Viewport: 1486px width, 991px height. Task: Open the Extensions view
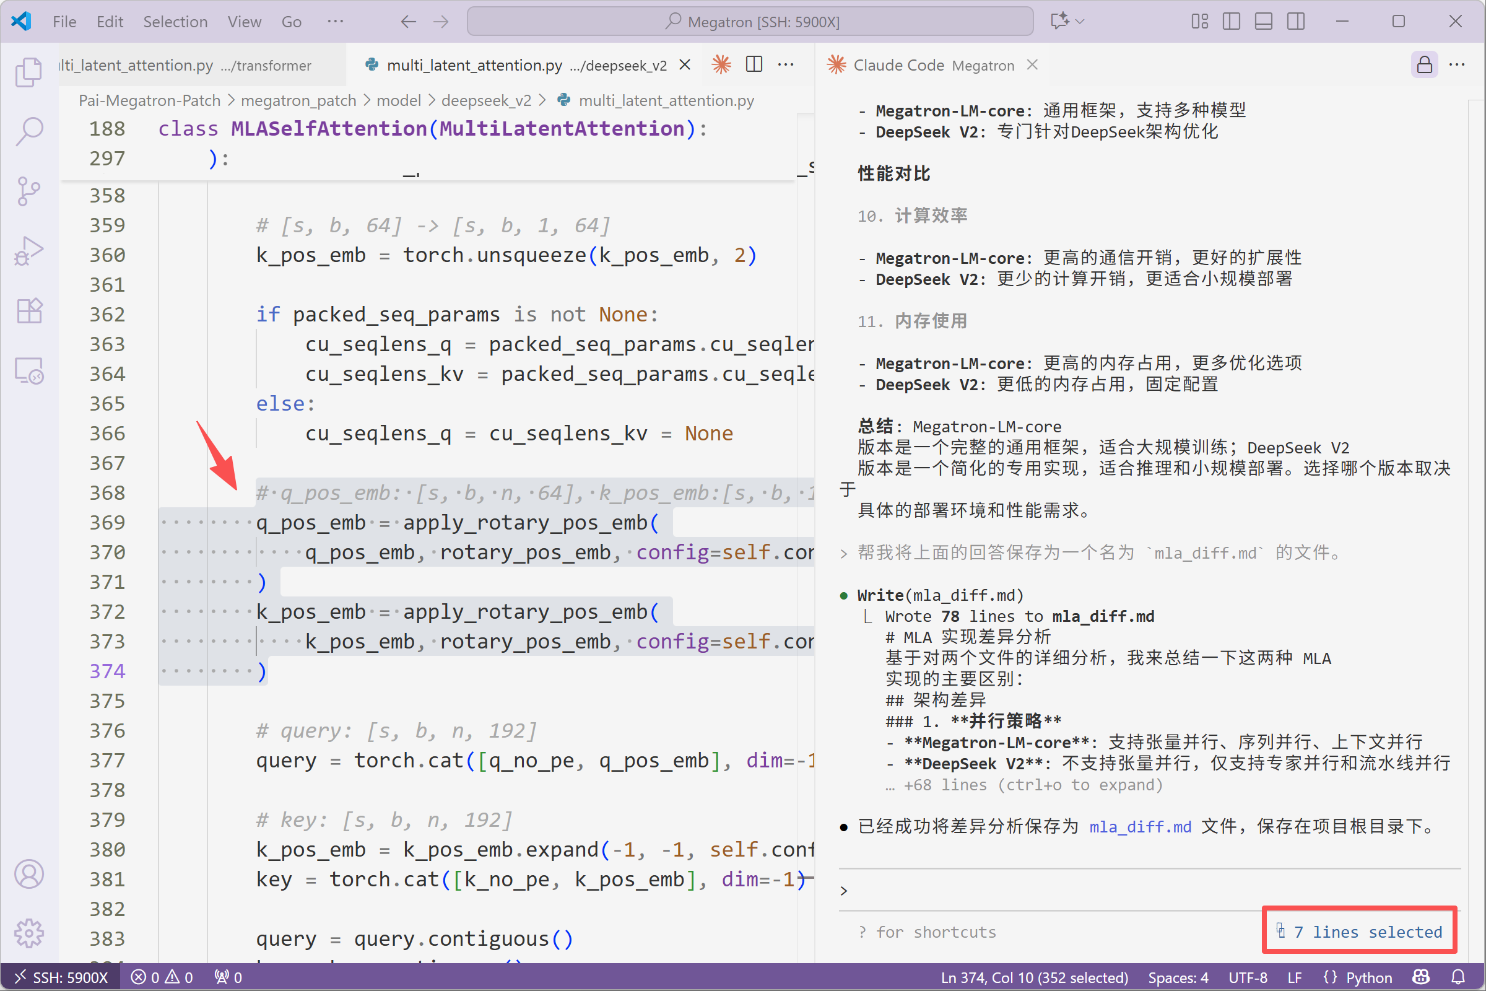pyautogui.click(x=28, y=310)
